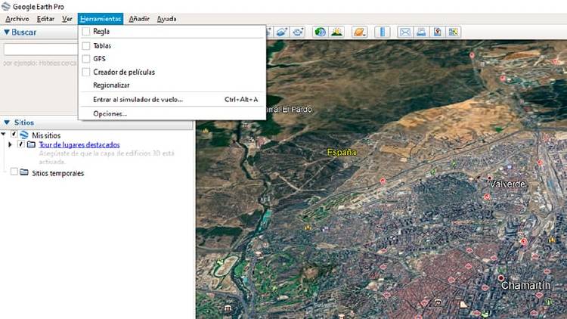Select the ruler tool in the toolbar
The width and height of the screenshot is (567, 319).
[x=383, y=32]
